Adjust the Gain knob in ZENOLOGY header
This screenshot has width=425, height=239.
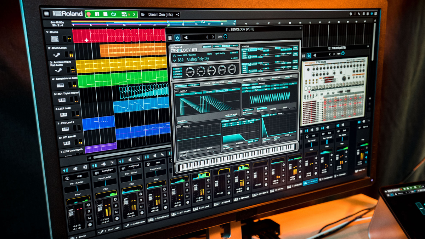click(x=225, y=36)
